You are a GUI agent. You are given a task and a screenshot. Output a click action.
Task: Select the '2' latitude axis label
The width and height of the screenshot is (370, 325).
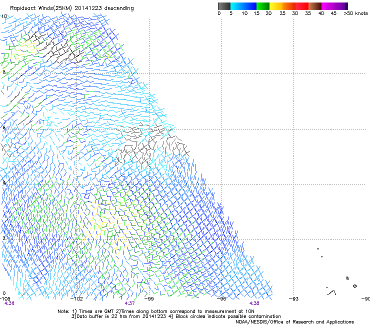coord(4,238)
